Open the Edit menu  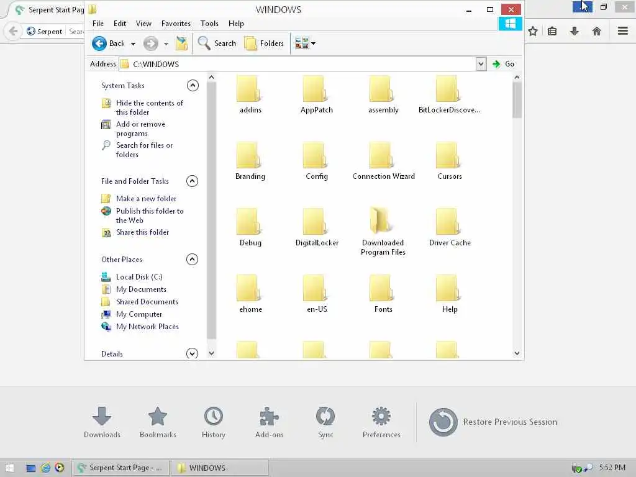coord(120,24)
